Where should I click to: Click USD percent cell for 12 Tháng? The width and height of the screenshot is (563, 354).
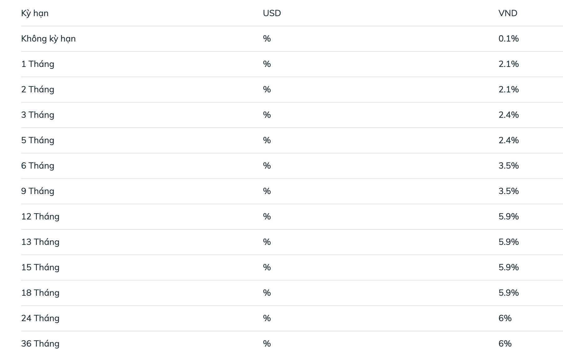point(267,217)
